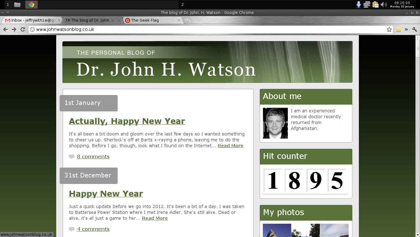The height and width of the screenshot is (237, 420).
Task: Click the Gmail icon on the Inbox tab
Action: pyautogui.click(x=7, y=20)
